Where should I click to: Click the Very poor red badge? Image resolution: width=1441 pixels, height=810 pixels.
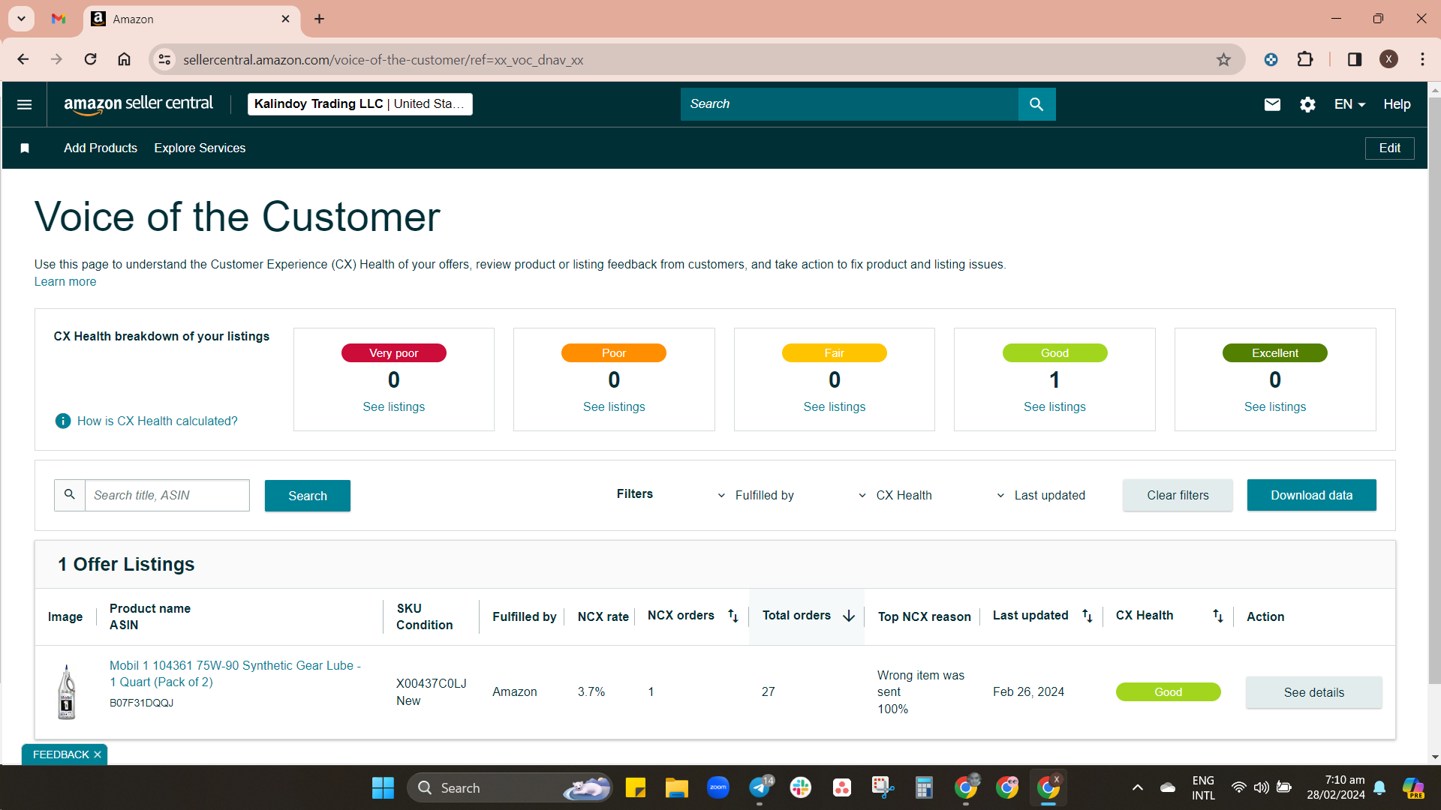coord(393,352)
